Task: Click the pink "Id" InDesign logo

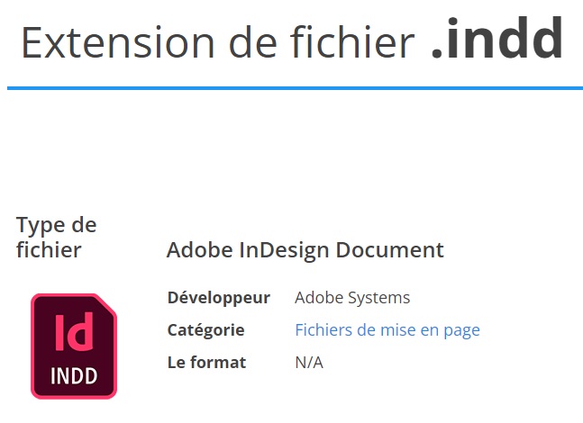Action: tap(74, 331)
